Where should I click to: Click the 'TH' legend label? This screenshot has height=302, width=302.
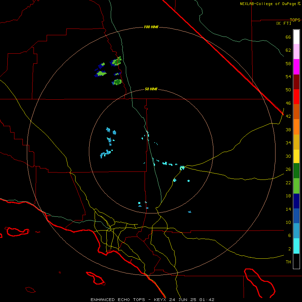click(288, 262)
